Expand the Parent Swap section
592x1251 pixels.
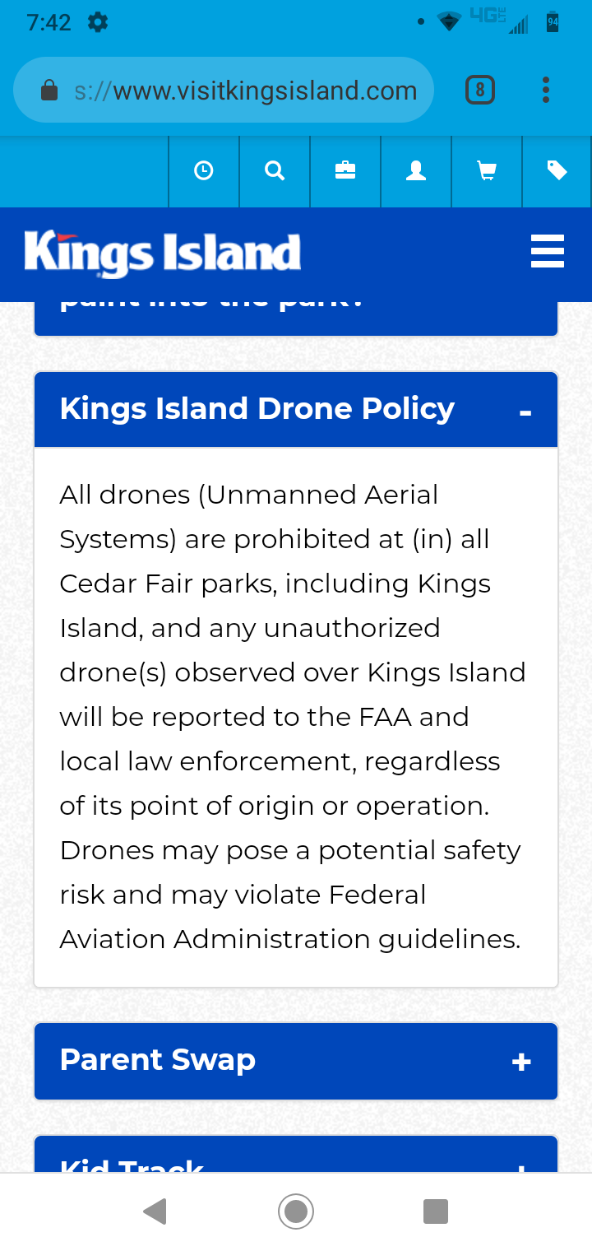point(296,1061)
